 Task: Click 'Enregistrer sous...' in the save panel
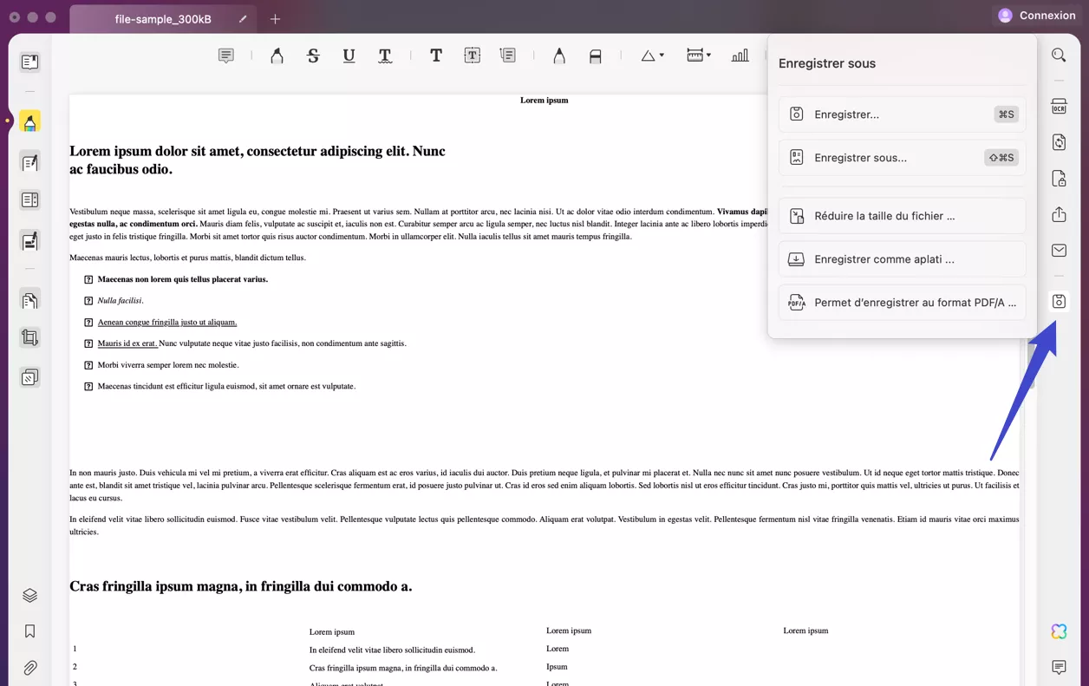[902, 157]
